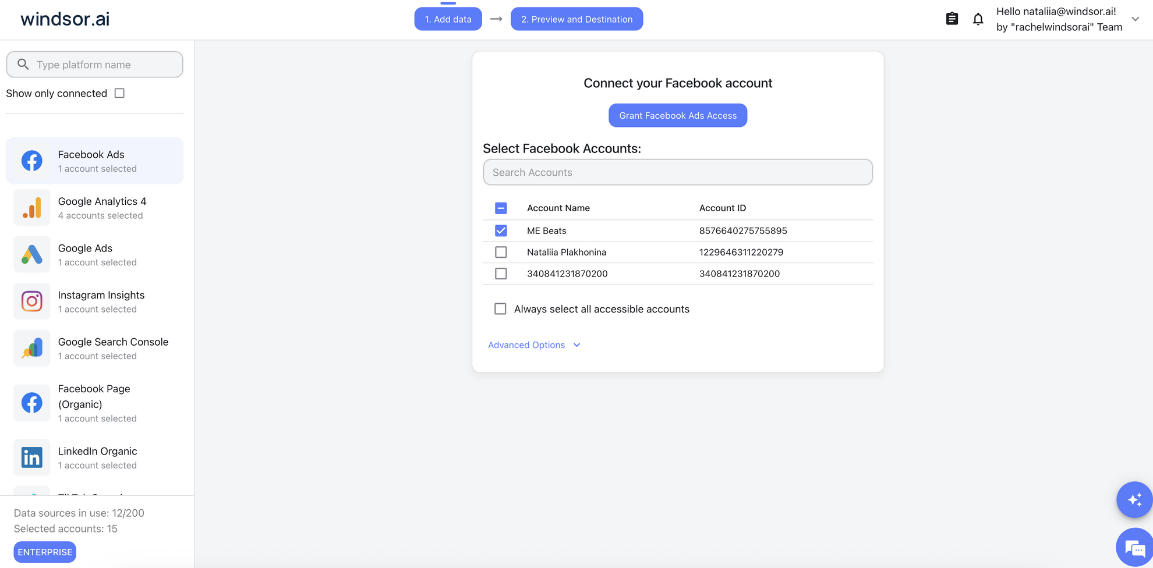The width and height of the screenshot is (1153, 568).
Task: Open the Google Search Console icon
Action: tap(32, 348)
